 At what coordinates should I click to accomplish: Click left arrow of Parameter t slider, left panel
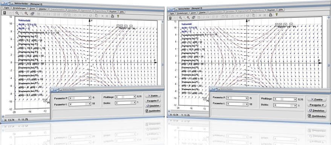(70, 104)
